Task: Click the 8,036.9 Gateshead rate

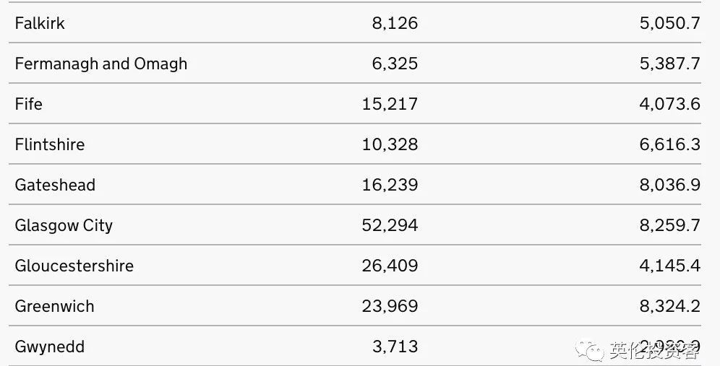Action: pos(669,185)
